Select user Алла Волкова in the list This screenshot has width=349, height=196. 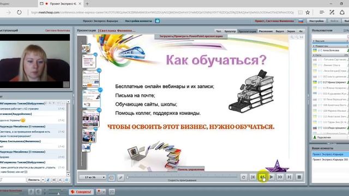click(x=330, y=51)
